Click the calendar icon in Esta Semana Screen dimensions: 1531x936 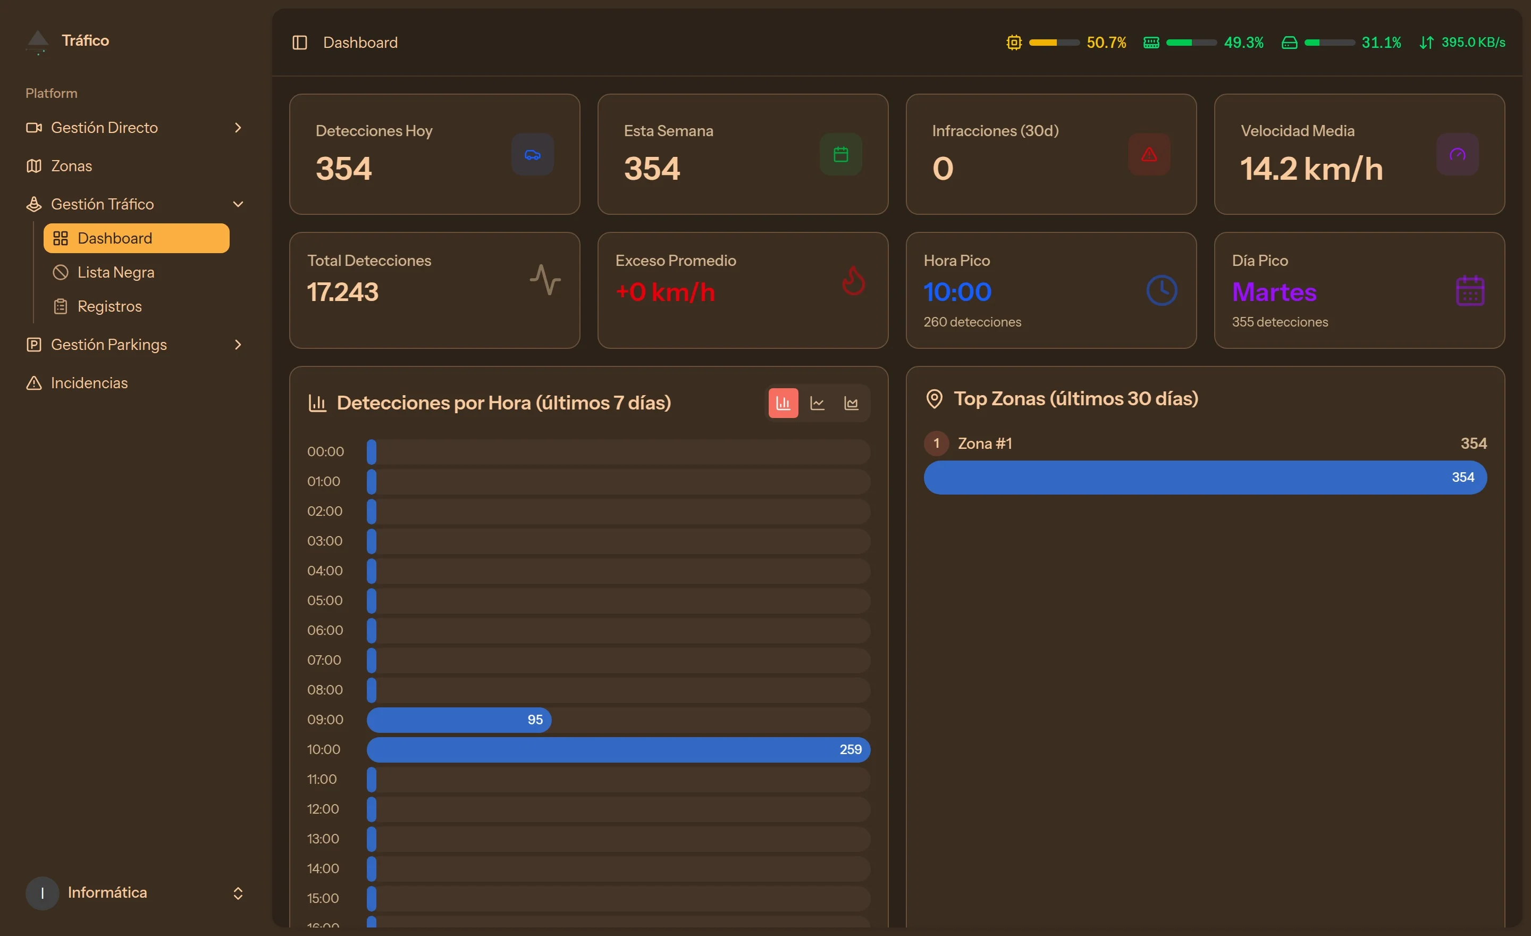[840, 154]
